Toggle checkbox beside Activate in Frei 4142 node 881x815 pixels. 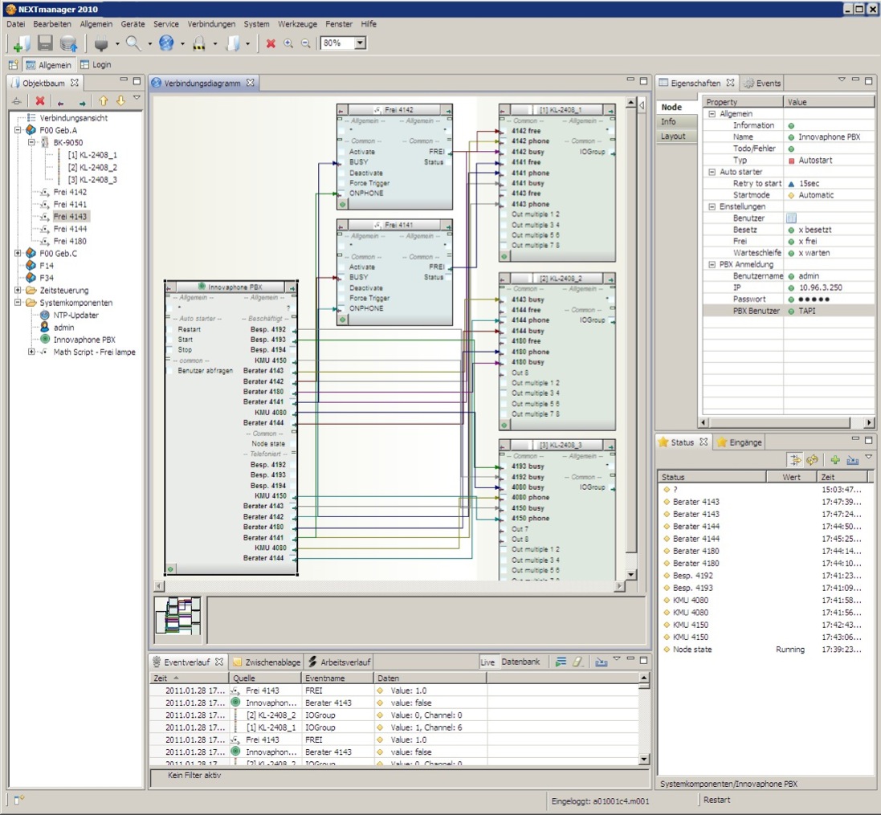pos(341,152)
